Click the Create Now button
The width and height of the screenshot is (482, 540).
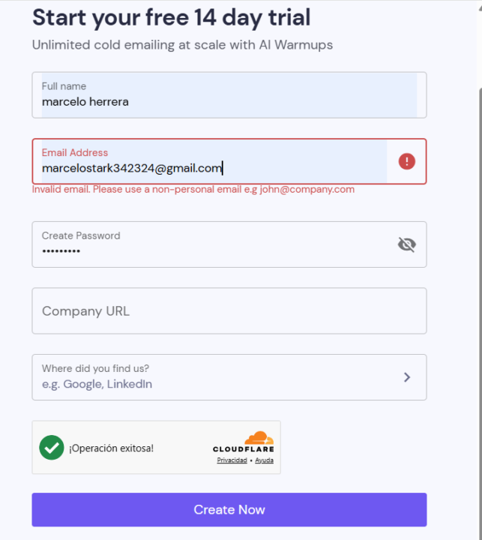pos(229,509)
